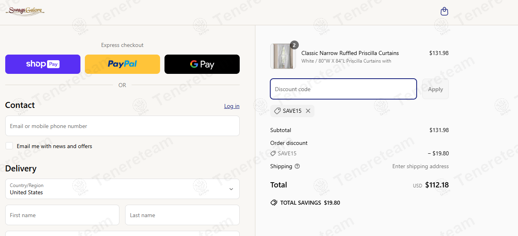Image resolution: width=518 pixels, height=236 pixels.
Task: Click the First name field
Action: (x=62, y=215)
